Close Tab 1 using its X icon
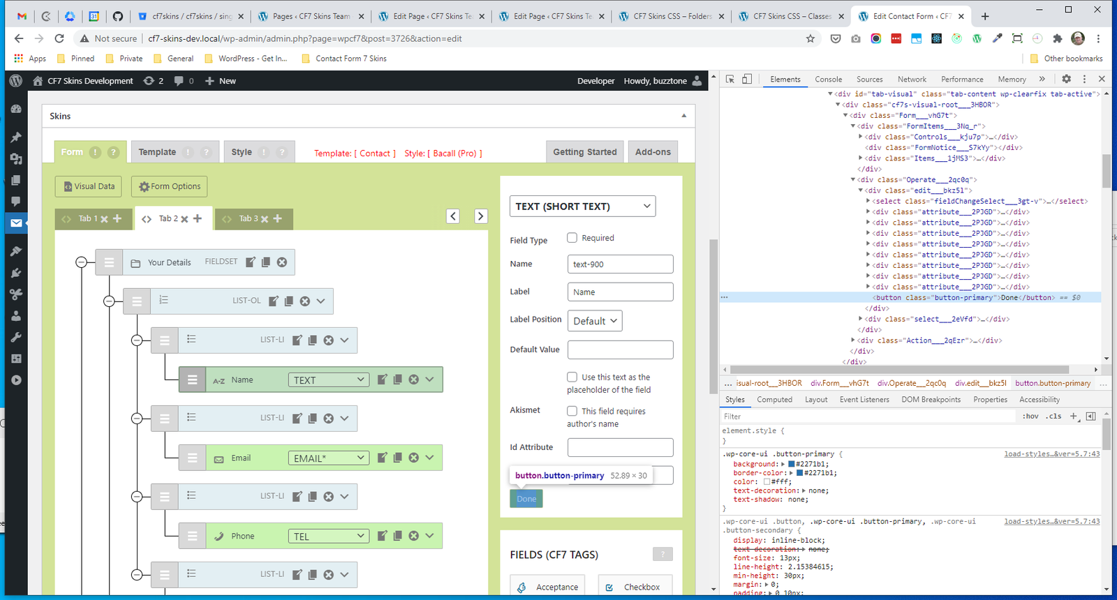Viewport: 1117px width, 600px height. pyautogui.click(x=104, y=219)
